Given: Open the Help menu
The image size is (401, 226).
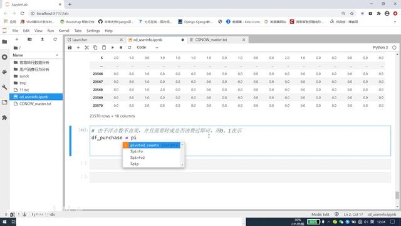Looking at the screenshot, I should pyautogui.click(x=108, y=31).
